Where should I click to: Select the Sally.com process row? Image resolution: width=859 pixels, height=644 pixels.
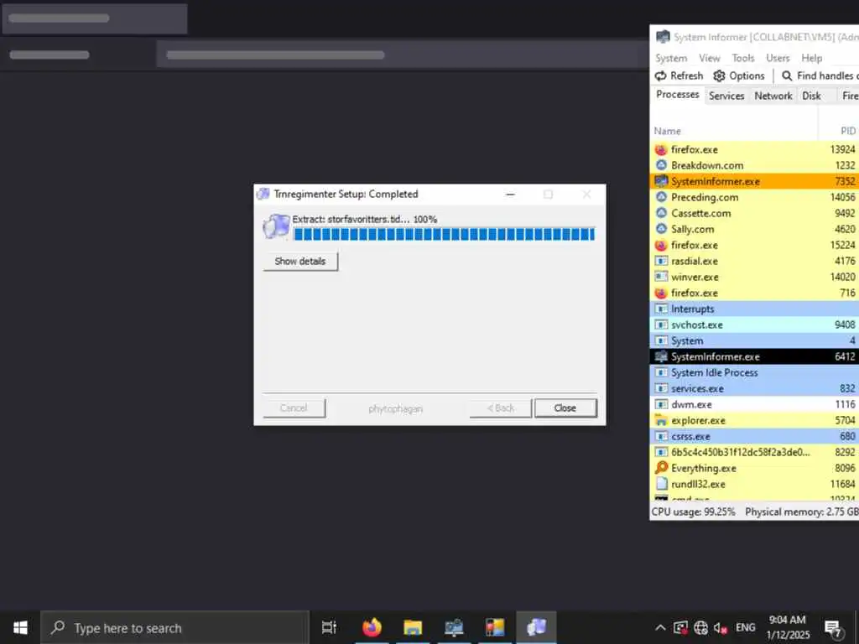(754, 229)
